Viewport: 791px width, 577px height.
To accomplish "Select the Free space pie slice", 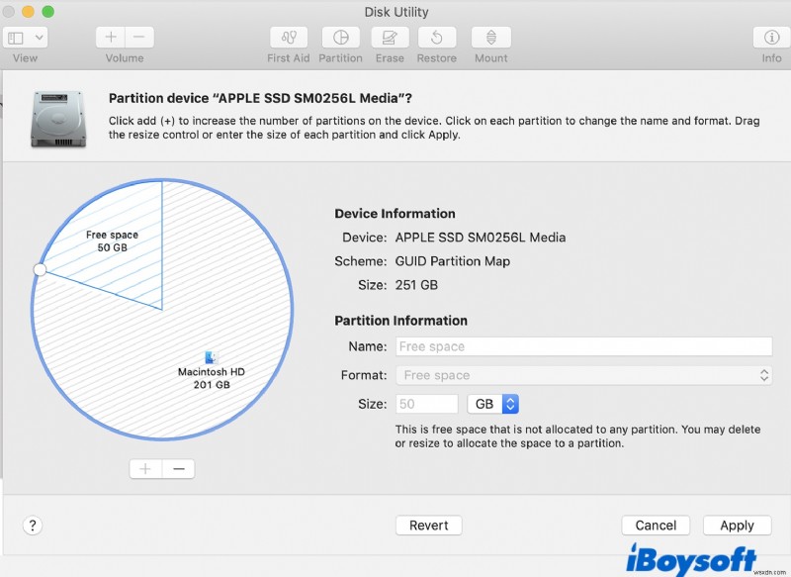I will click(112, 241).
